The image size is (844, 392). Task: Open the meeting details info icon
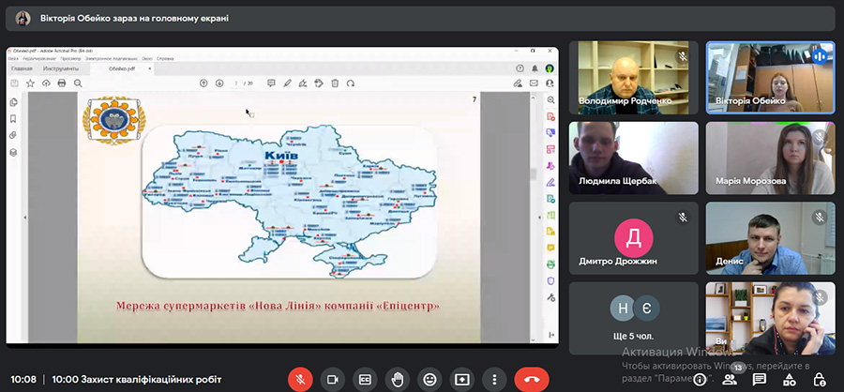pyautogui.click(x=700, y=379)
